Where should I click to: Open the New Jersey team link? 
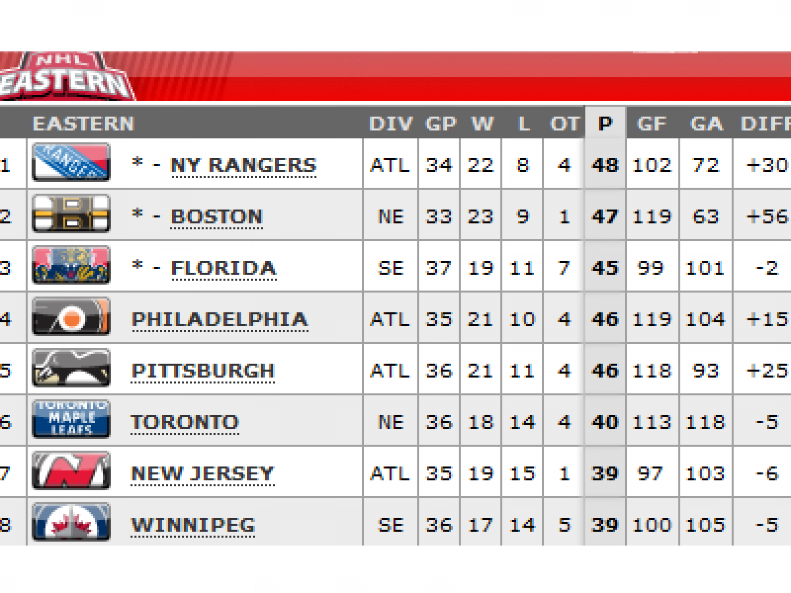click(x=202, y=473)
